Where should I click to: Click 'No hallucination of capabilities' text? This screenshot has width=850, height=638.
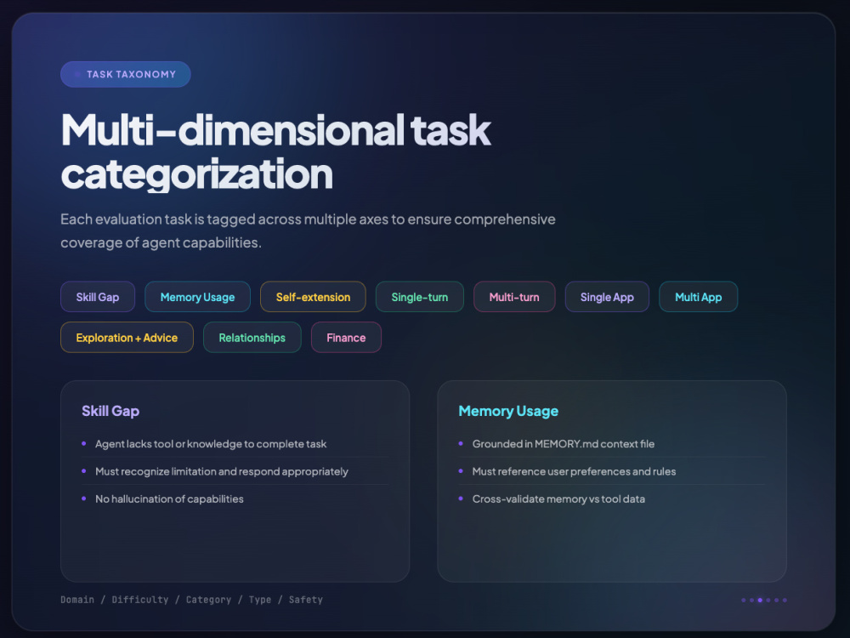coord(169,499)
